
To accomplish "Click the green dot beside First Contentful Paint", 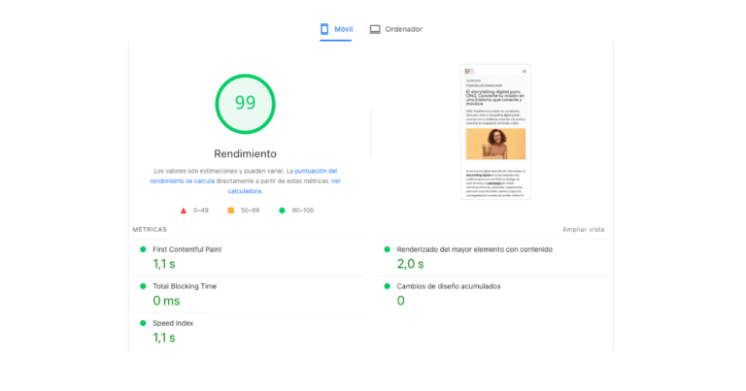I will pyautogui.click(x=143, y=249).
